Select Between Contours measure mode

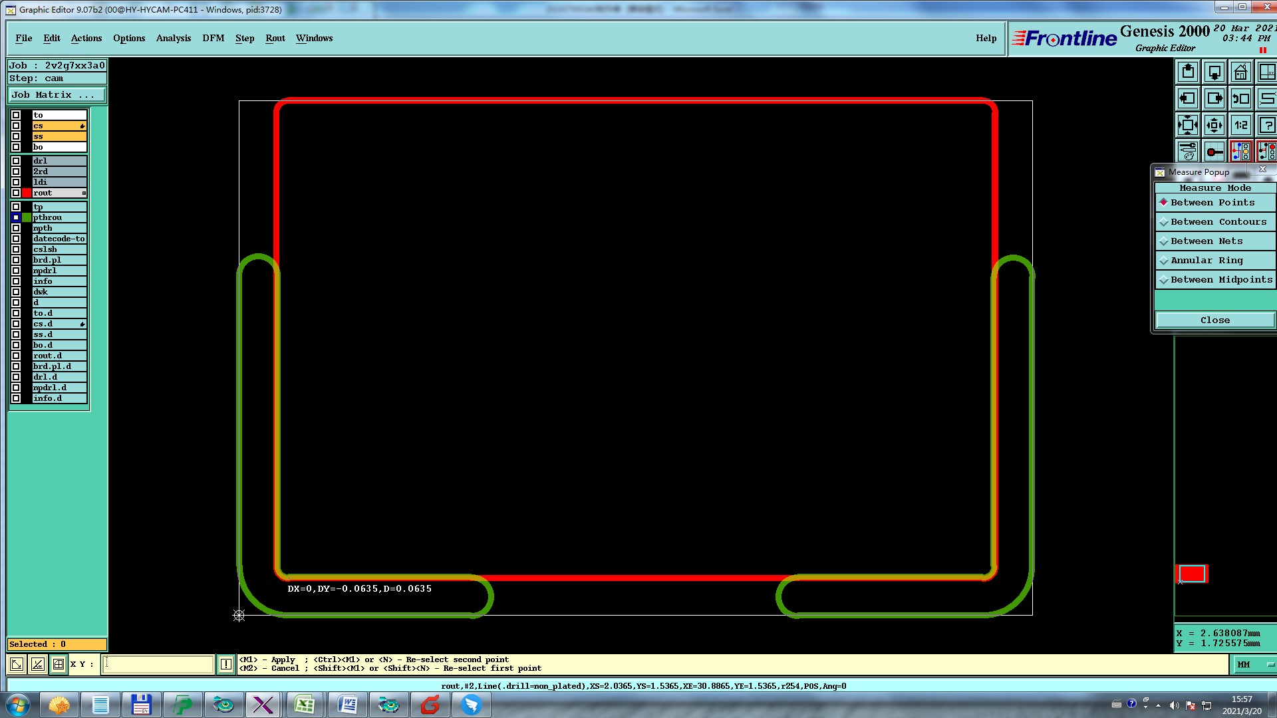(x=1218, y=222)
